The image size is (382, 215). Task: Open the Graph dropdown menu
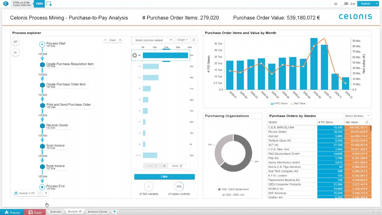coord(182,40)
